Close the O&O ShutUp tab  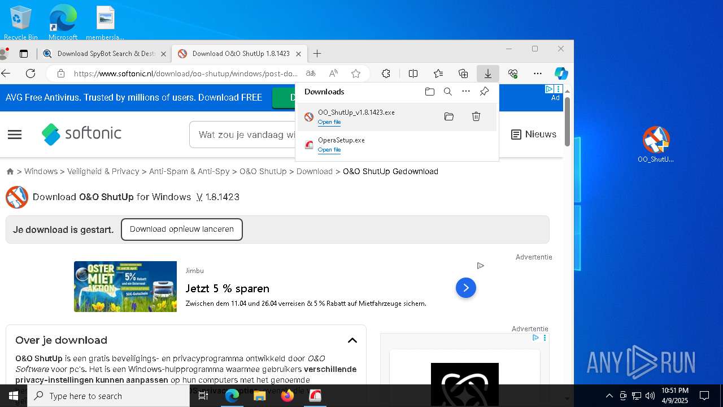[x=298, y=54]
